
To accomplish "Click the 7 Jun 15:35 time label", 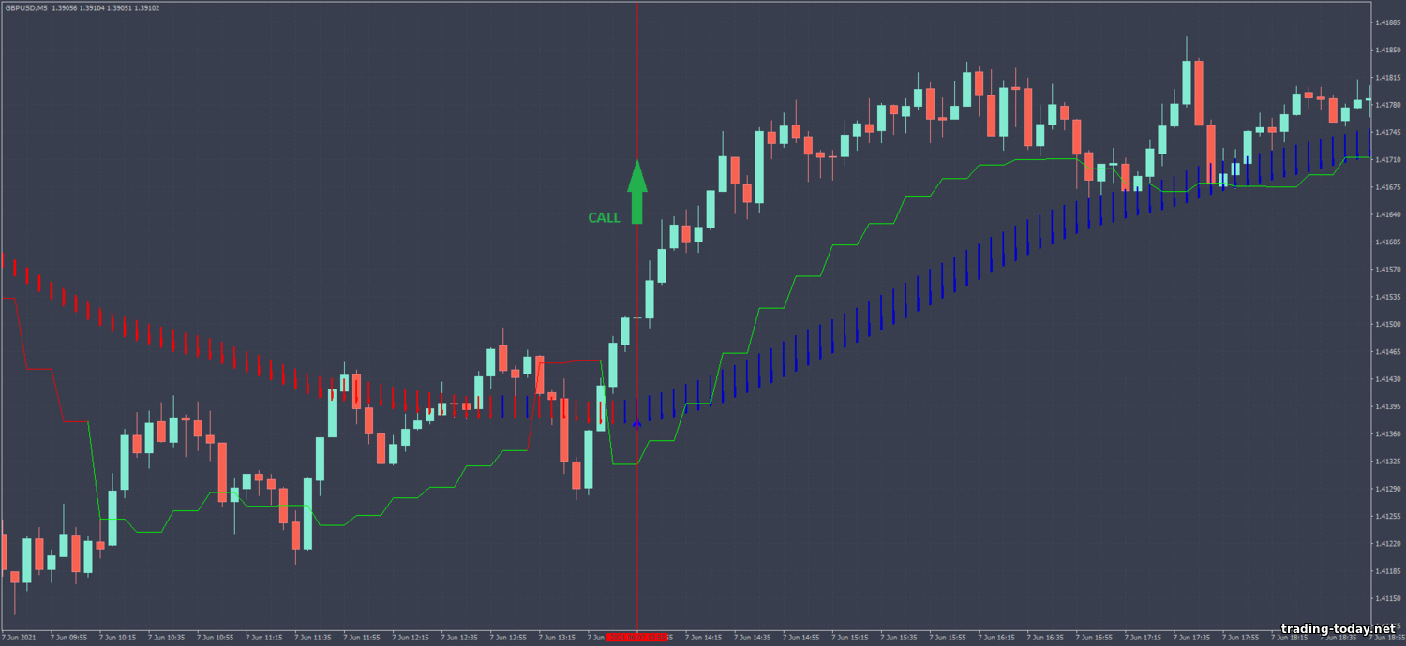I will [x=898, y=638].
